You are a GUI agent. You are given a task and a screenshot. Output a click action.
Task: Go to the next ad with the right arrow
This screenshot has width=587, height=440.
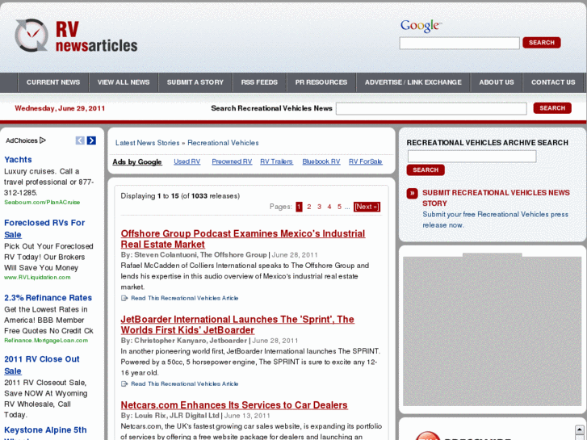coord(91,140)
